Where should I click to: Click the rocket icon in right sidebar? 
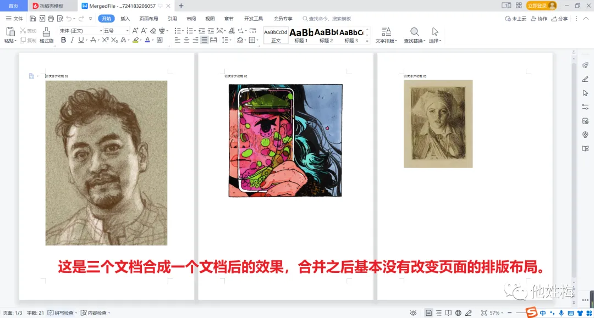585,65
